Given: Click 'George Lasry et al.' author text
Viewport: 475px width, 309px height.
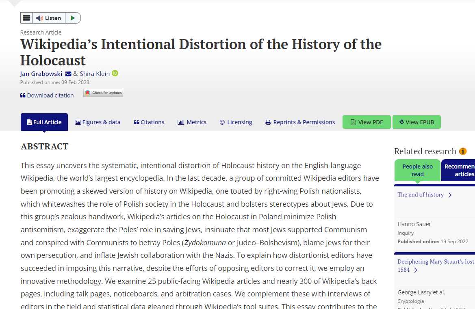Looking at the screenshot, I should (x=421, y=292).
